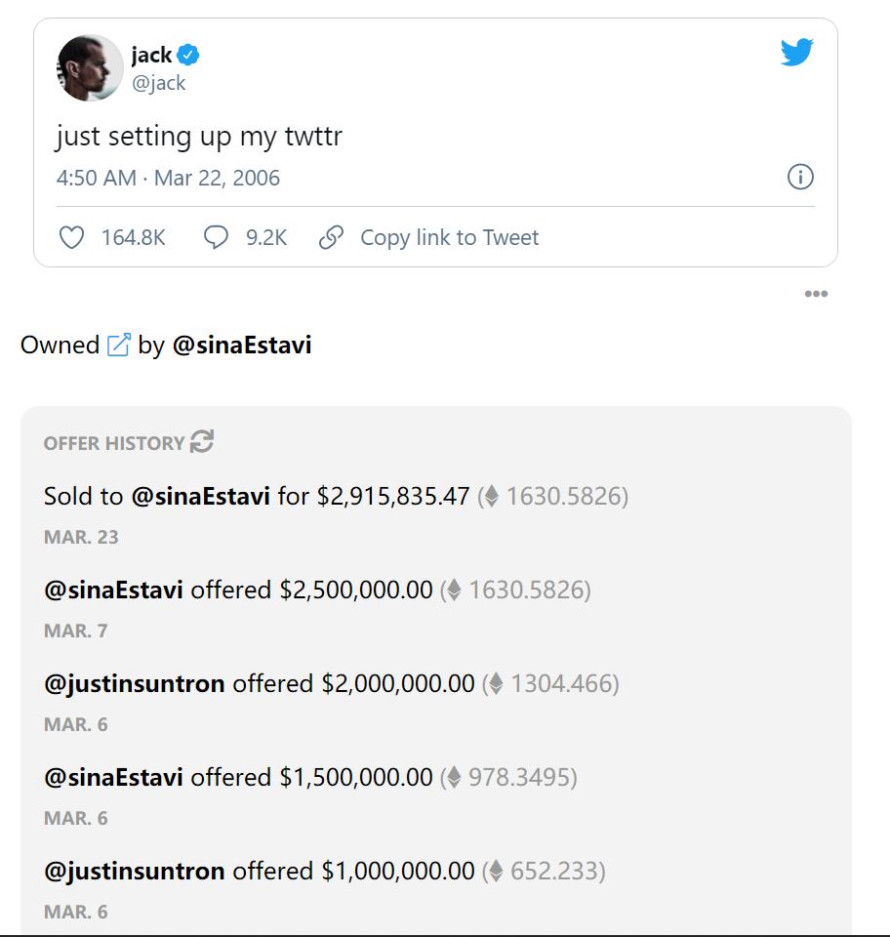This screenshot has width=890, height=937.
Task: Click the tweet text 'just setting up my twttr'
Action: (x=199, y=136)
